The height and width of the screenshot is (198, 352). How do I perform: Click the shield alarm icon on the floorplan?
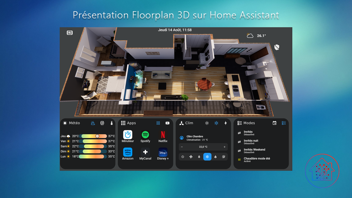(277, 47)
